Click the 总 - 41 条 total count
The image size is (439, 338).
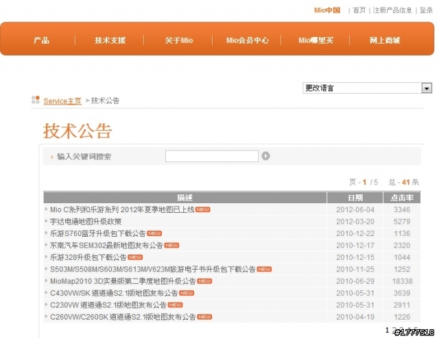[404, 182]
